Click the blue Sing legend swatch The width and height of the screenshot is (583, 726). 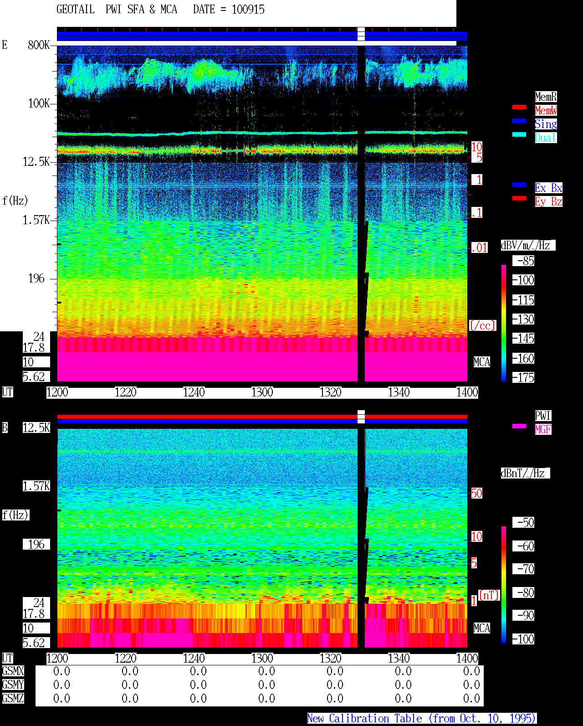coord(519,121)
